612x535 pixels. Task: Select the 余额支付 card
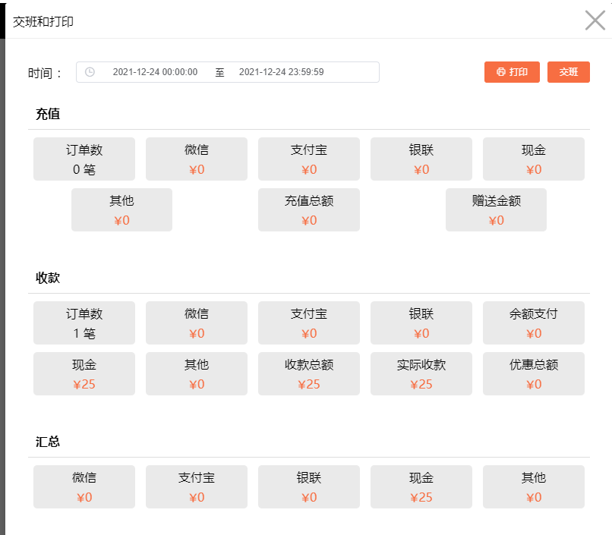(x=534, y=323)
